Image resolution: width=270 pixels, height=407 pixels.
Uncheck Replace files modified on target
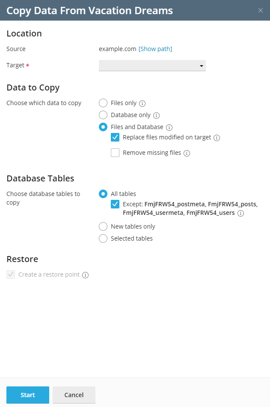click(x=115, y=137)
